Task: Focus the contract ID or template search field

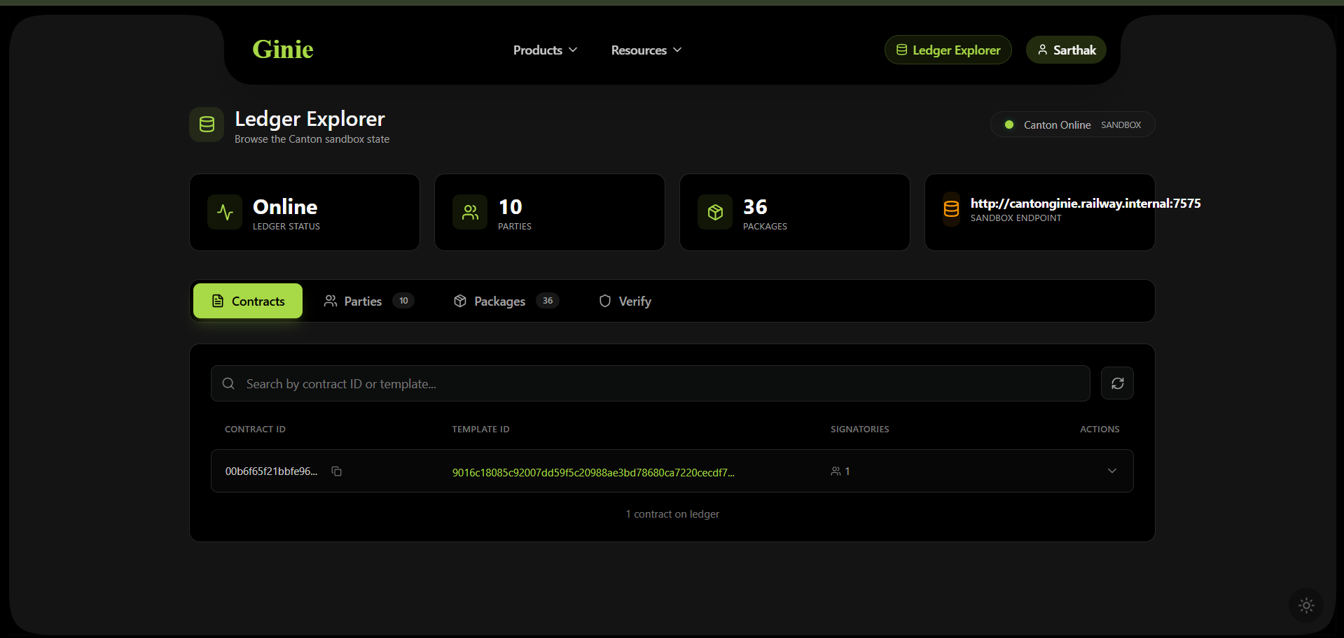Action: pos(650,383)
